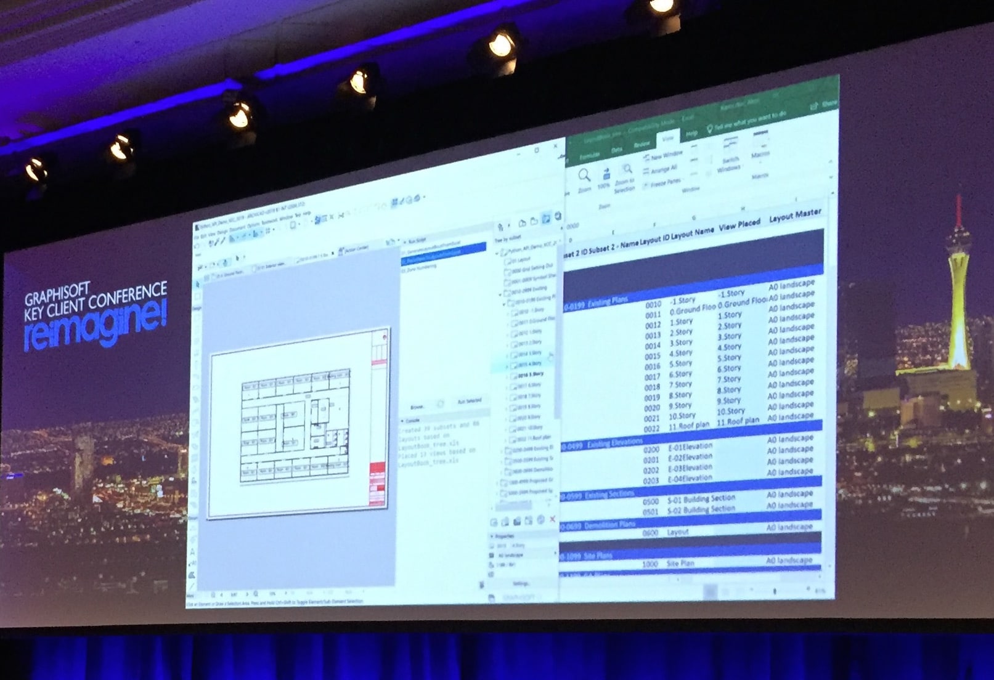Image resolution: width=994 pixels, height=680 pixels.
Task: Click the E-04Elevation cell
Action: pyautogui.click(x=690, y=479)
